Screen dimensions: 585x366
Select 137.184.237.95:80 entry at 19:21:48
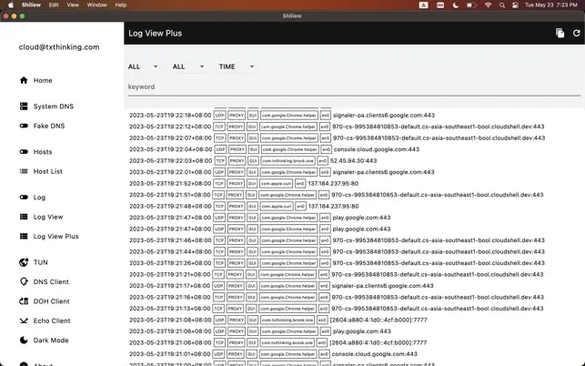click(333, 206)
